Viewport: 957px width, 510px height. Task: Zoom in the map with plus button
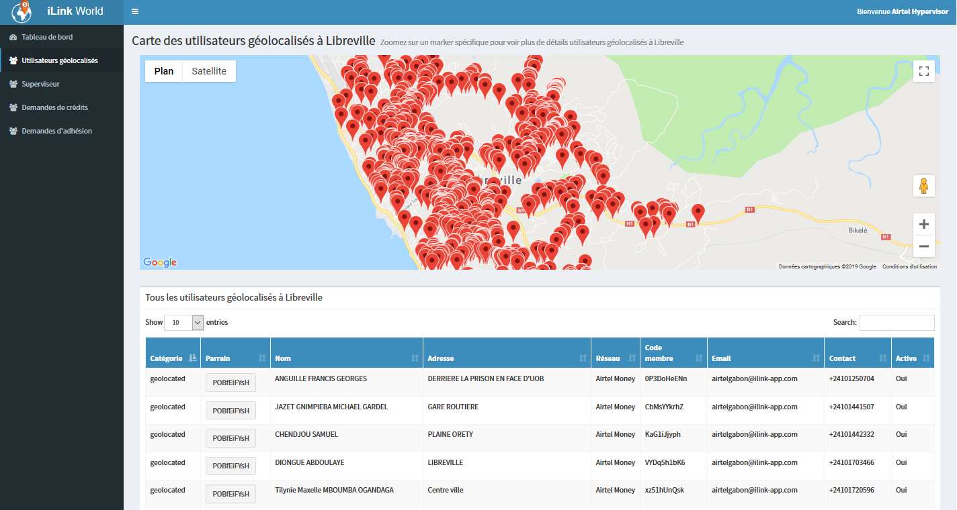(923, 224)
